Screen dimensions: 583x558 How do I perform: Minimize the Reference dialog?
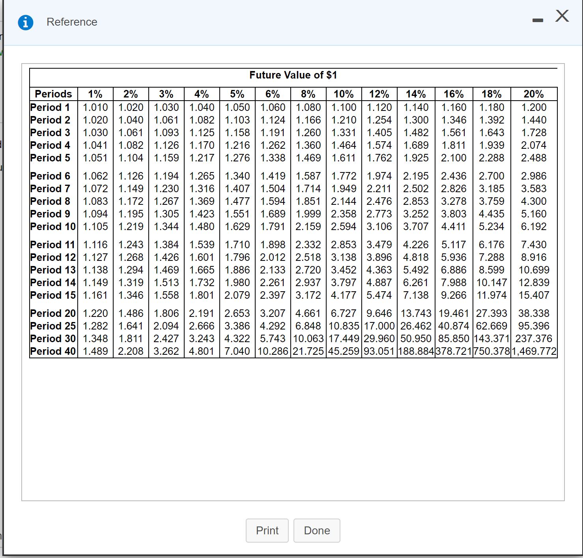pyautogui.click(x=537, y=21)
